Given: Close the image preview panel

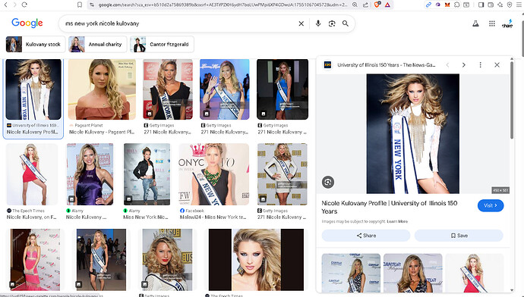Looking at the screenshot, I should 497,64.
